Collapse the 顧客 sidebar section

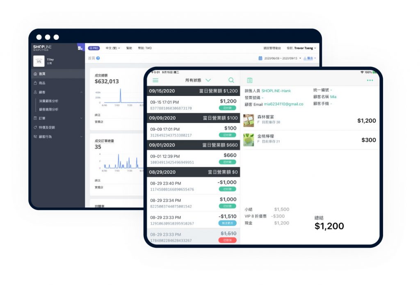coord(81,92)
